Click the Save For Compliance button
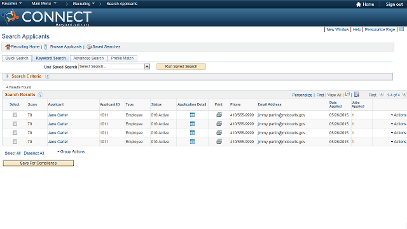The width and height of the screenshot is (407, 229). (x=38, y=163)
